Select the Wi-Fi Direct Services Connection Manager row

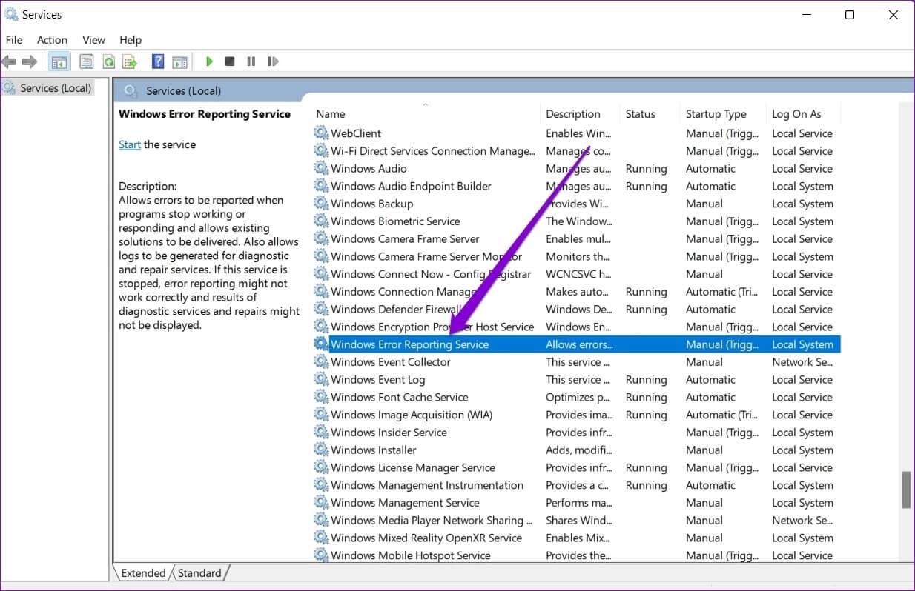(x=577, y=151)
